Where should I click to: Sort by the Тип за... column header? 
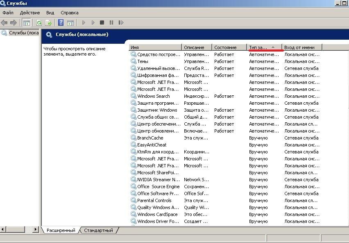[x=265, y=47]
